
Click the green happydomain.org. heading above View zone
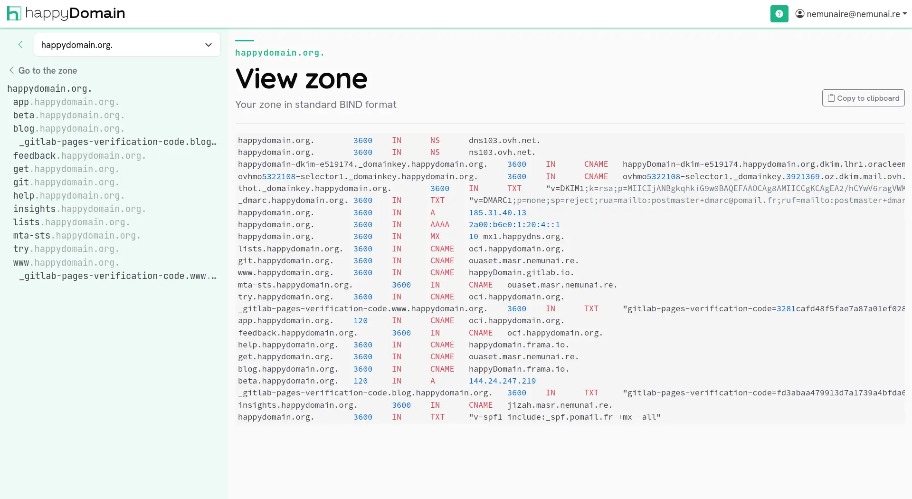(x=280, y=53)
